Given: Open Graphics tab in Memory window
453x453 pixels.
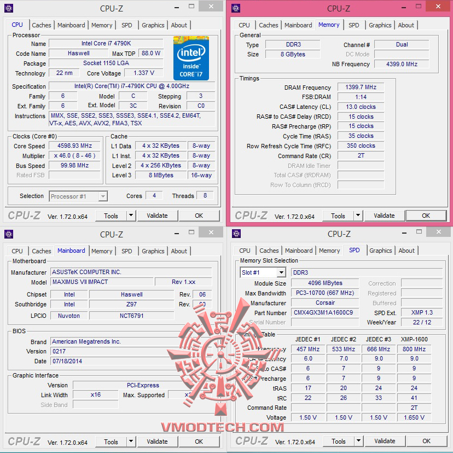Looking at the screenshot, I should pyautogui.click(x=380, y=25).
